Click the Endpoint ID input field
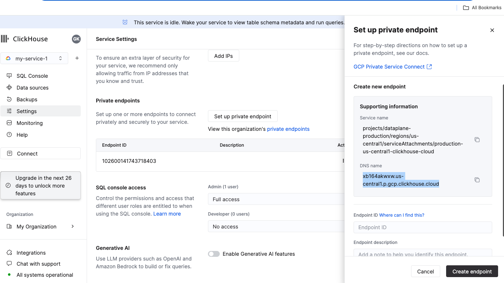This screenshot has height=283, width=504. (x=423, y=227)
